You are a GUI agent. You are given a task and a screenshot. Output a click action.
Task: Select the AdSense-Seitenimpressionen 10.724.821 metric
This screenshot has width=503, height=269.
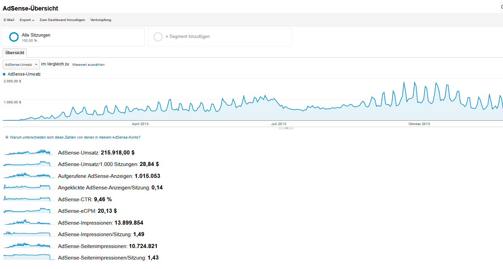pos(108,246)
